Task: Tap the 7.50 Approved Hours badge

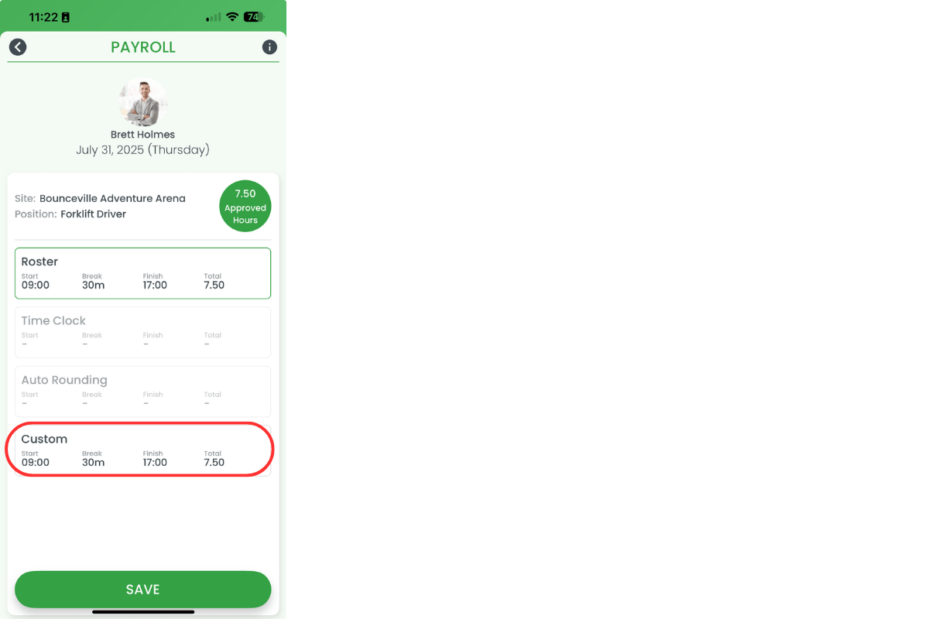Action: click(245, 206)
